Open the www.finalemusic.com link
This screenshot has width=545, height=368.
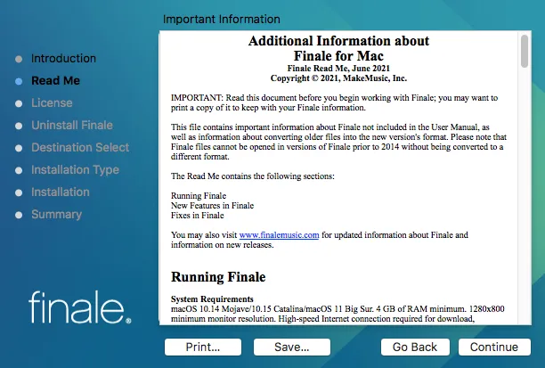pos(279,234)
